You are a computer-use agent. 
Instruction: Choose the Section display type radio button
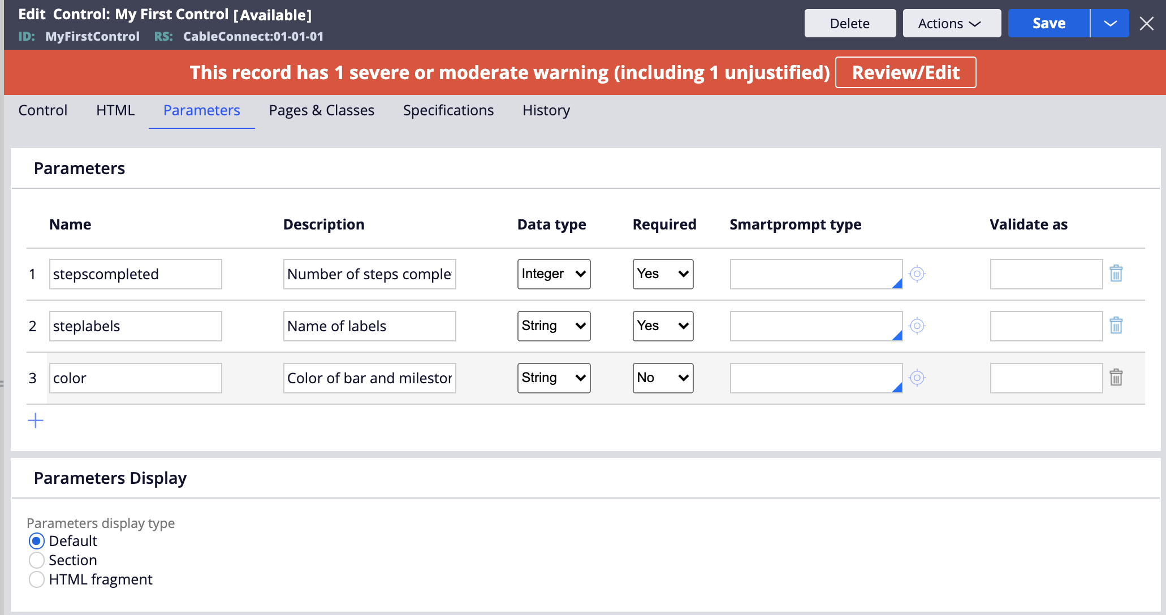point(37,560)
